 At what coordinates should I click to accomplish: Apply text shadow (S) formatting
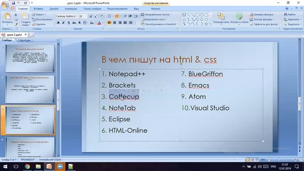point(79,23)
